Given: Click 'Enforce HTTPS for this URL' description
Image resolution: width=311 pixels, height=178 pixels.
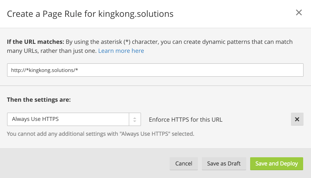Looking at the screenshot, I should point(185,119).
